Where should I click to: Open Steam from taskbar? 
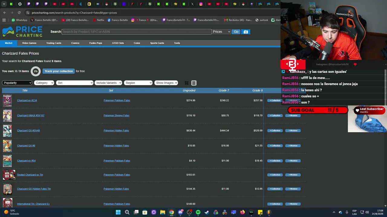(207, 212)
